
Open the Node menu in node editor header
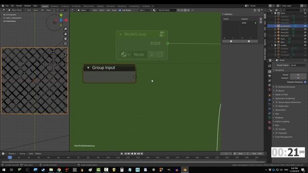pyautogui.click(x=114, y=10)
